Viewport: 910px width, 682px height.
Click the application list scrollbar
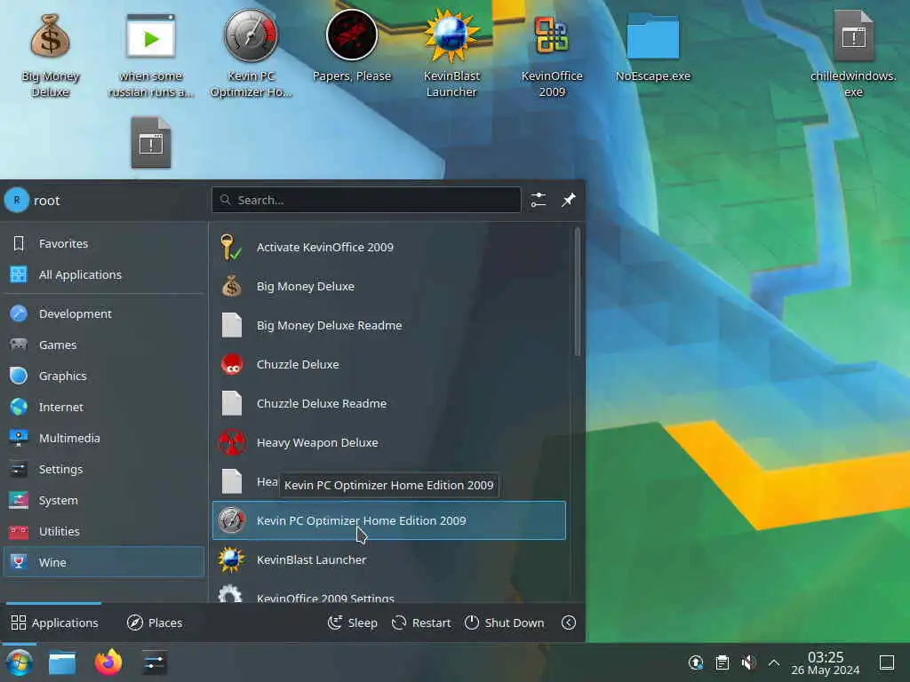click(577, 291)
